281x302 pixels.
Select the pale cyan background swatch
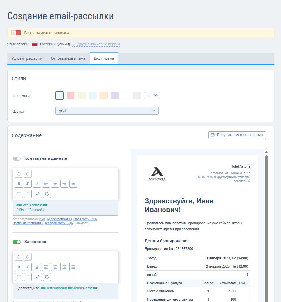(93, 95)
